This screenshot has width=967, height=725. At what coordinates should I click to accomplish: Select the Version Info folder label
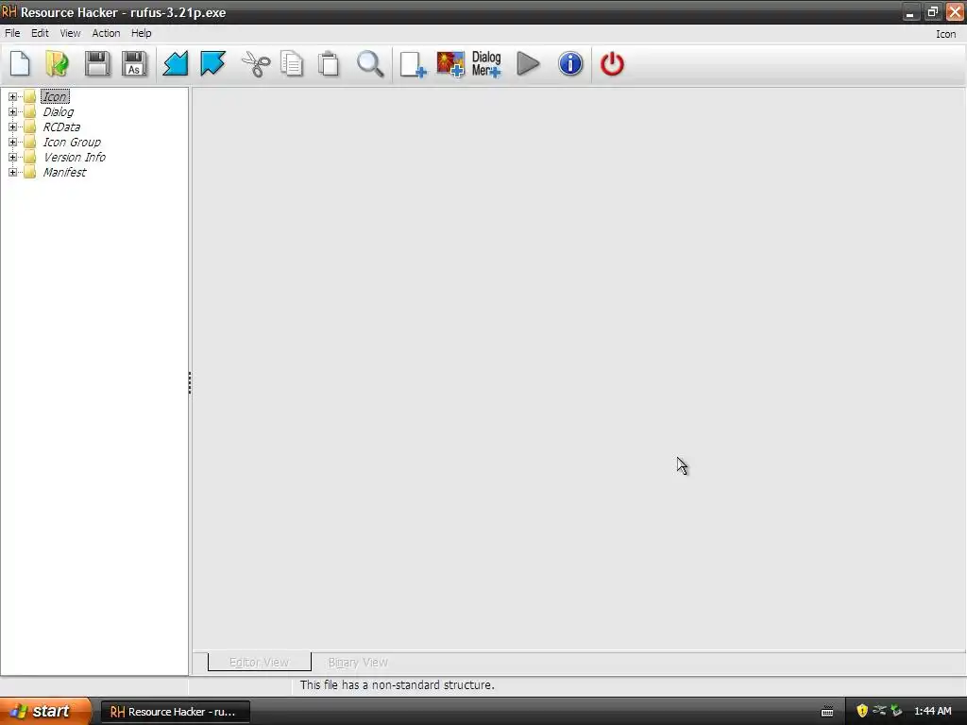click(x=74, y=158)
